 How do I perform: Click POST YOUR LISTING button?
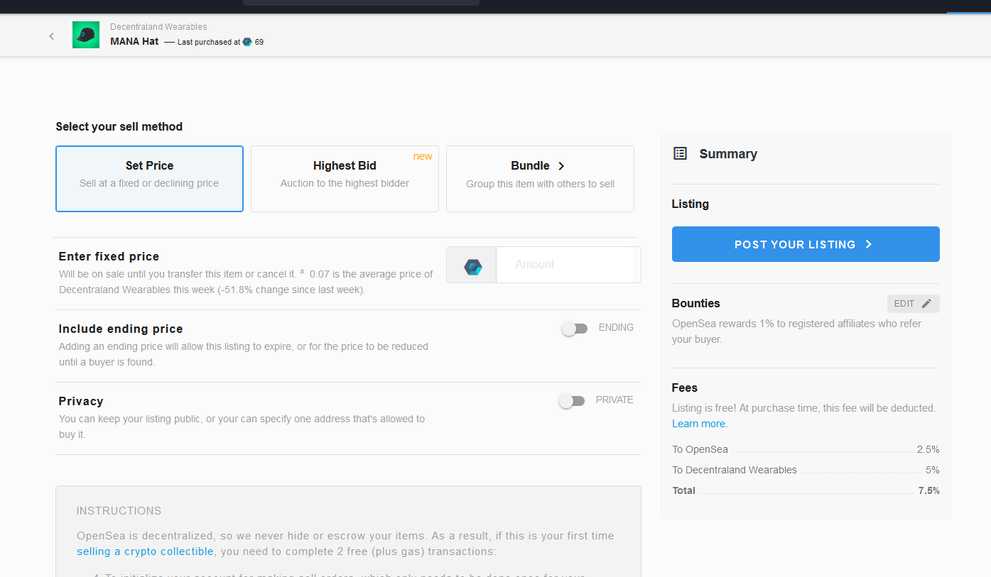click(x=806, y=244)
